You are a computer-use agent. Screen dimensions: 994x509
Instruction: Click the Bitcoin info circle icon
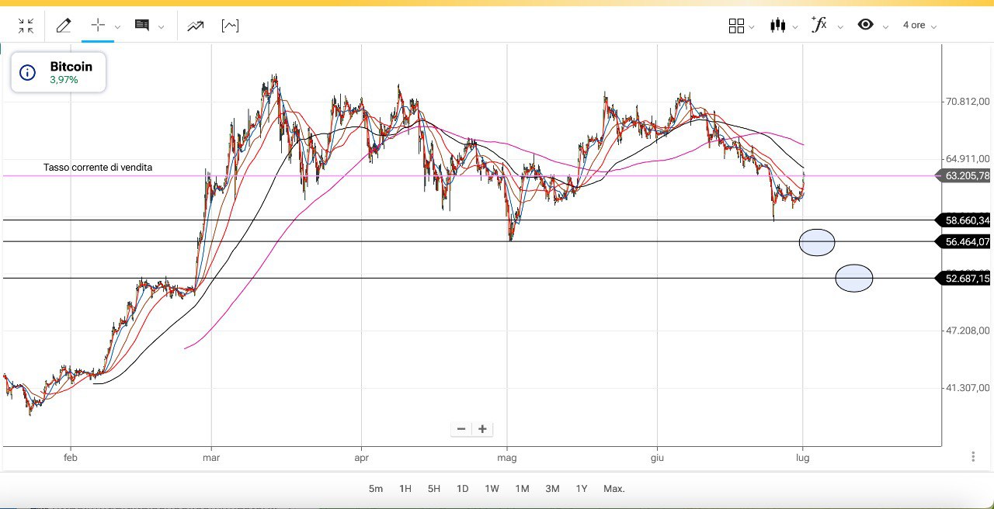(27, 73)
